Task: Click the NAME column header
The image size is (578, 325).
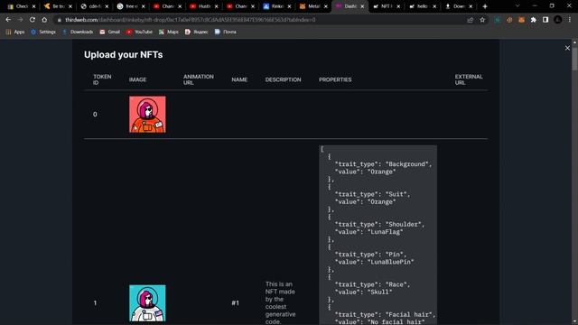Action: click(x=239, y=79)
